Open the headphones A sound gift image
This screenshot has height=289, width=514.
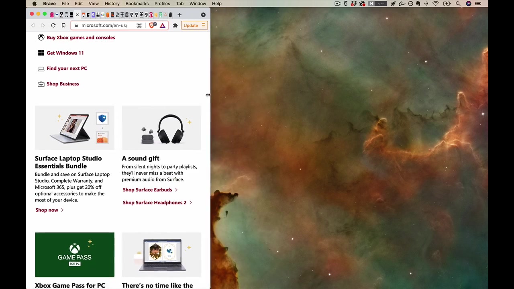(x=161, y=128)
